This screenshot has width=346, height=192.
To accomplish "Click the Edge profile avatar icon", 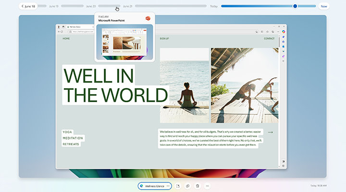I will coord(59,27).
